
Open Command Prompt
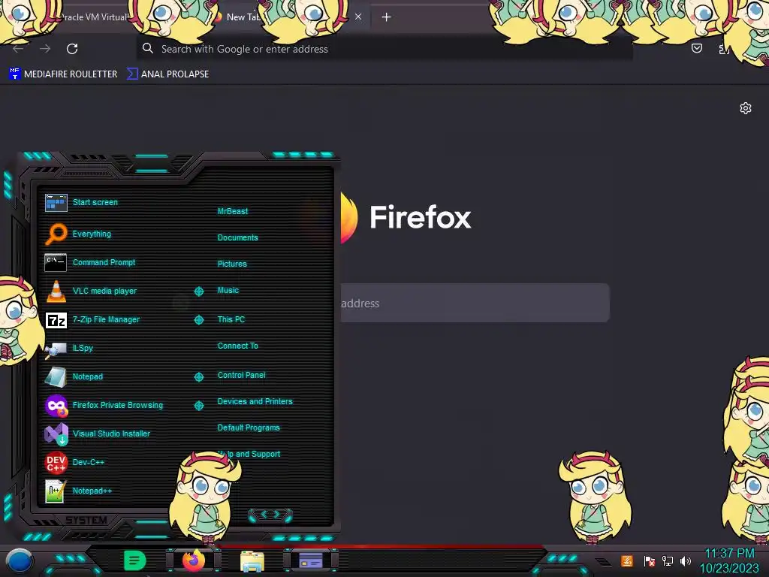click(x=90, y=262)
